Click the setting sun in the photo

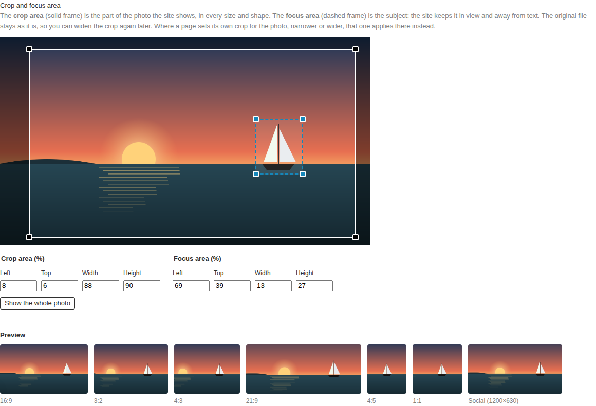[x=139, y=153]
